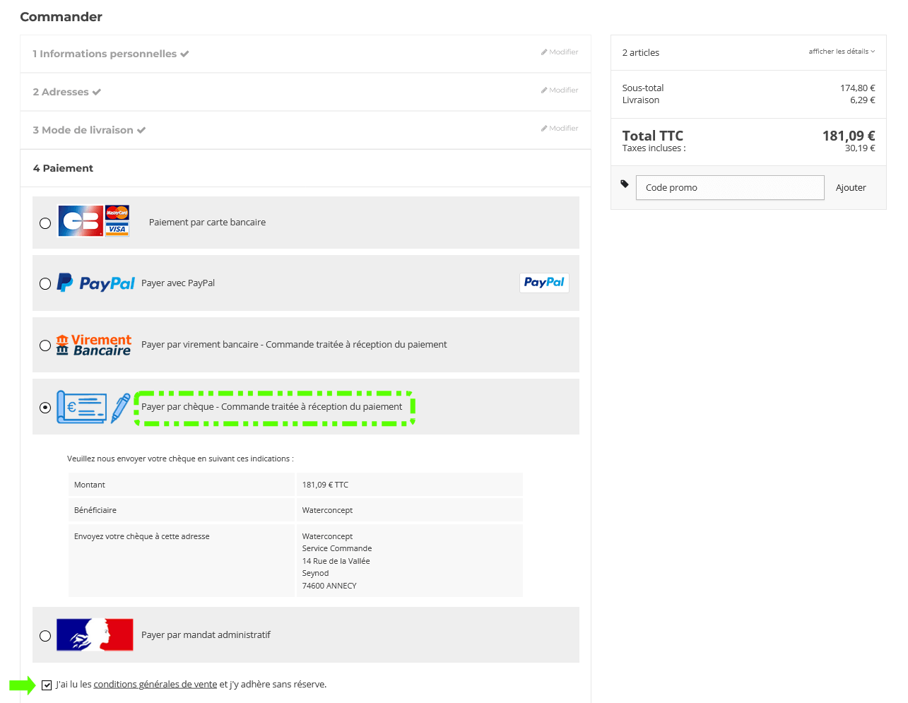The height and width of the screenshot is (703, 908).
Task: Select the mandat administratif radio button
Action: pos(45,636)
